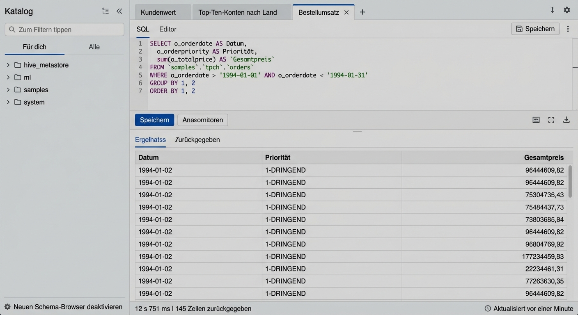Switch results to row display mode icon
The height and width of the screenshot is (315, 578).
(x=536, y=120)
